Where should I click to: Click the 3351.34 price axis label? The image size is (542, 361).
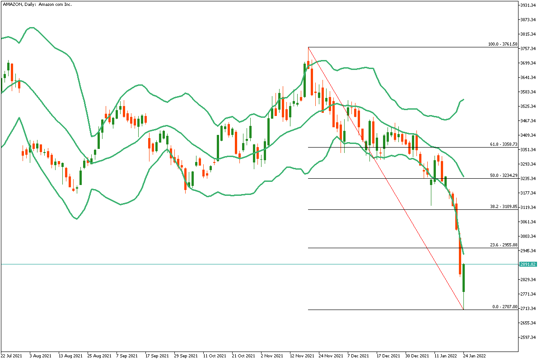tap(528, 150)
